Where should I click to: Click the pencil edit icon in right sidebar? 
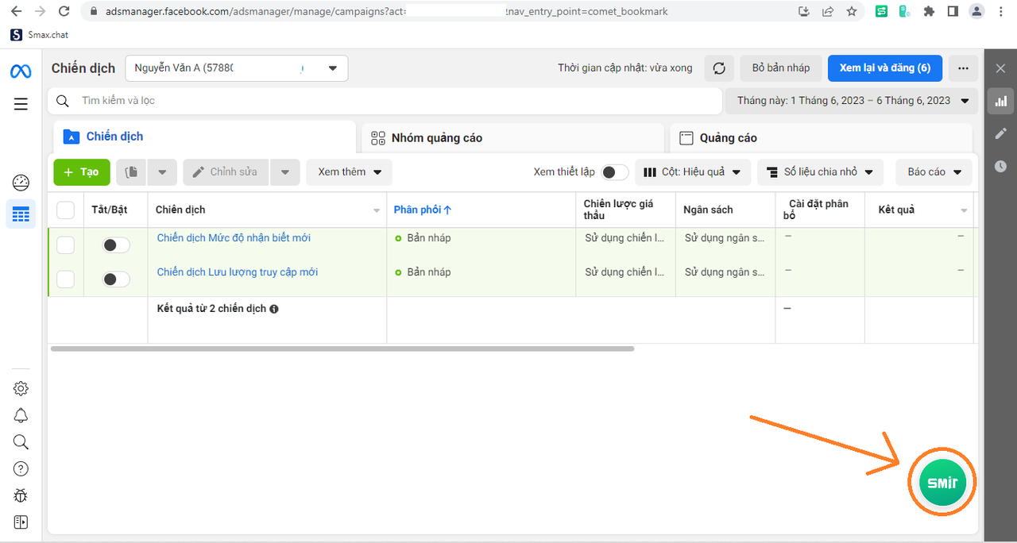point(1000,133)
